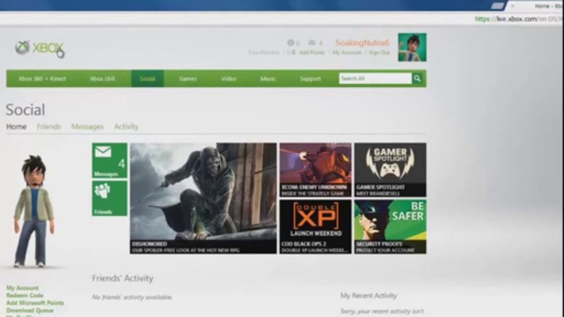Viewport: 564px width, 317px height.
Task: Click the gamerscore icon in header
Action: [291, 43]
